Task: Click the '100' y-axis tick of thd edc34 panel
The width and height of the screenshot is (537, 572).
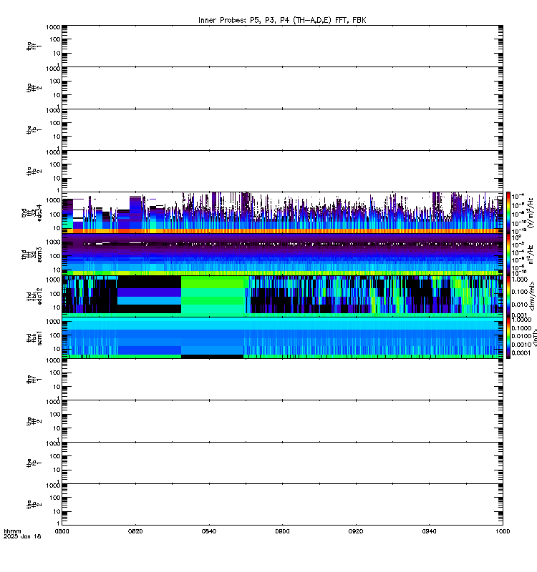Action: coord(55,214)
